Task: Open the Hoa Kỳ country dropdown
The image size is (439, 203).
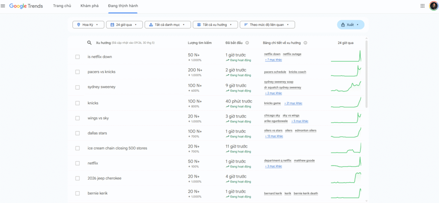Action: (88, 24)
